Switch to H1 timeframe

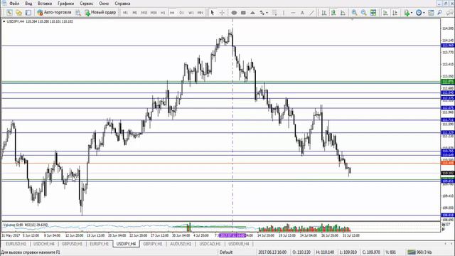coord(163,13)
